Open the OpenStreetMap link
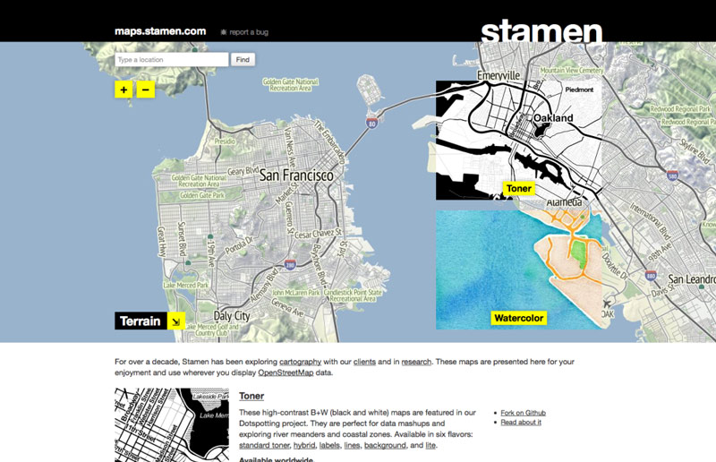 [x=286, y=372]
